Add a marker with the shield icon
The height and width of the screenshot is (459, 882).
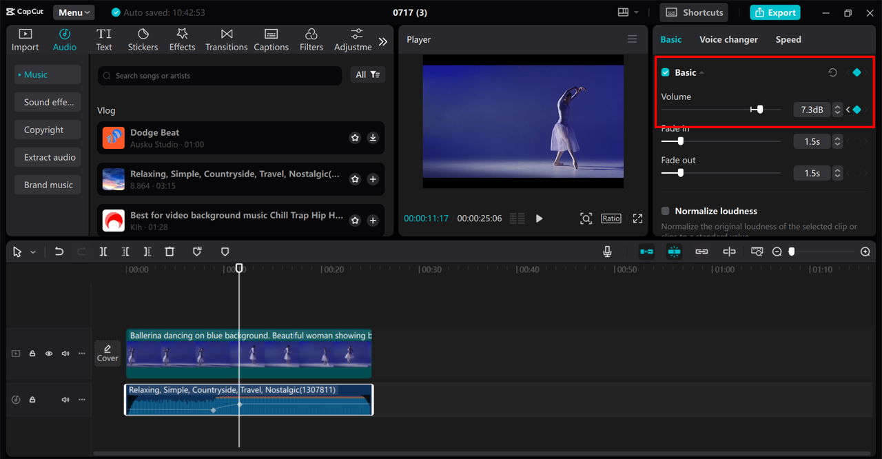[x=197, y=252]
